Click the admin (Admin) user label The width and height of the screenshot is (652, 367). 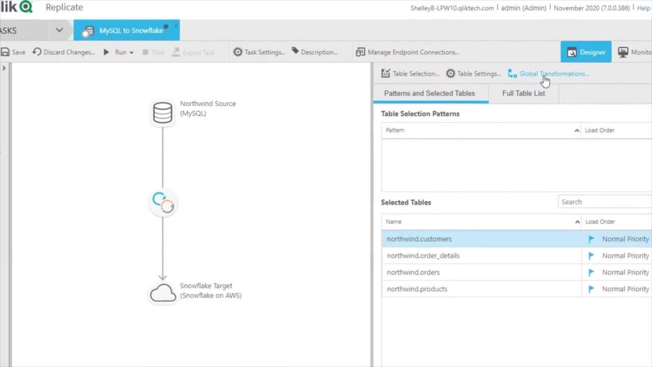tap(524, 8)
